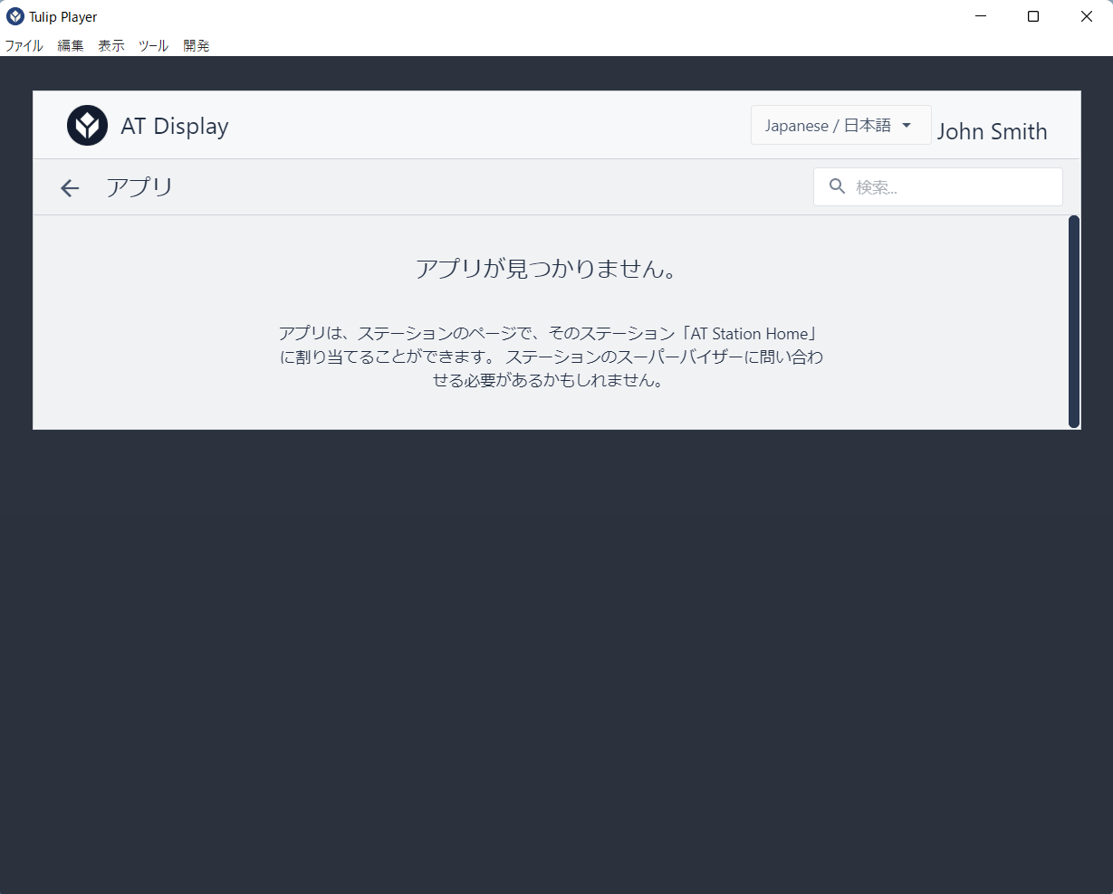Click the John Smith user name
The width and height of the screenshot is (1113, 894).
pyautogui.click(x=992, y=131)
